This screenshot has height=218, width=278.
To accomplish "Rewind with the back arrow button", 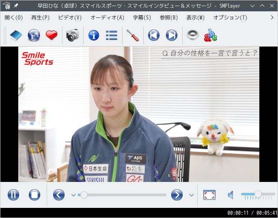I will click(59, 195).
